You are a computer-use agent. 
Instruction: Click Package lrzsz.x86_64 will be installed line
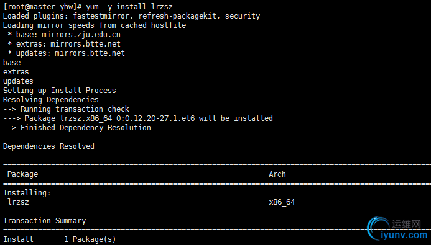pyautogui.click(x=138, y=118)
